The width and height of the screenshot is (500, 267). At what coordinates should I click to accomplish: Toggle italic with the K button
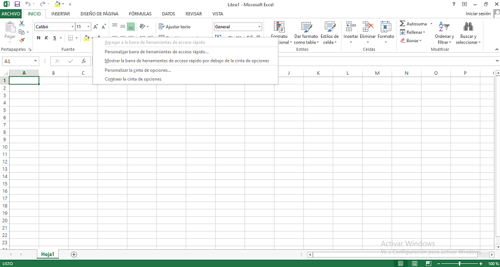click(46, 38)
